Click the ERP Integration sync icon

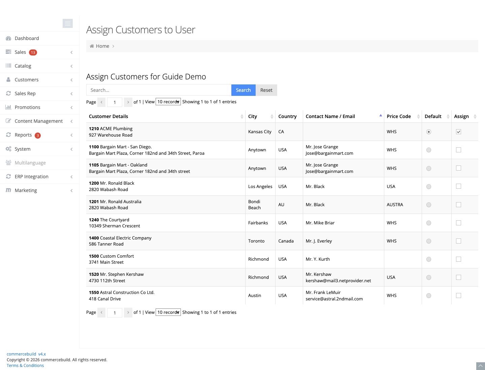[x=8, y=177]
